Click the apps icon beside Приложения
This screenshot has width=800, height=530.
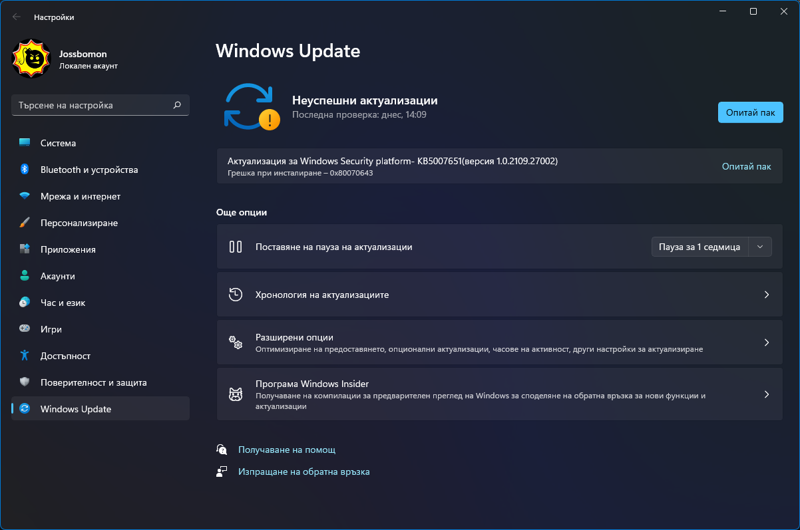pyautogui.click(x=25, y=249)
